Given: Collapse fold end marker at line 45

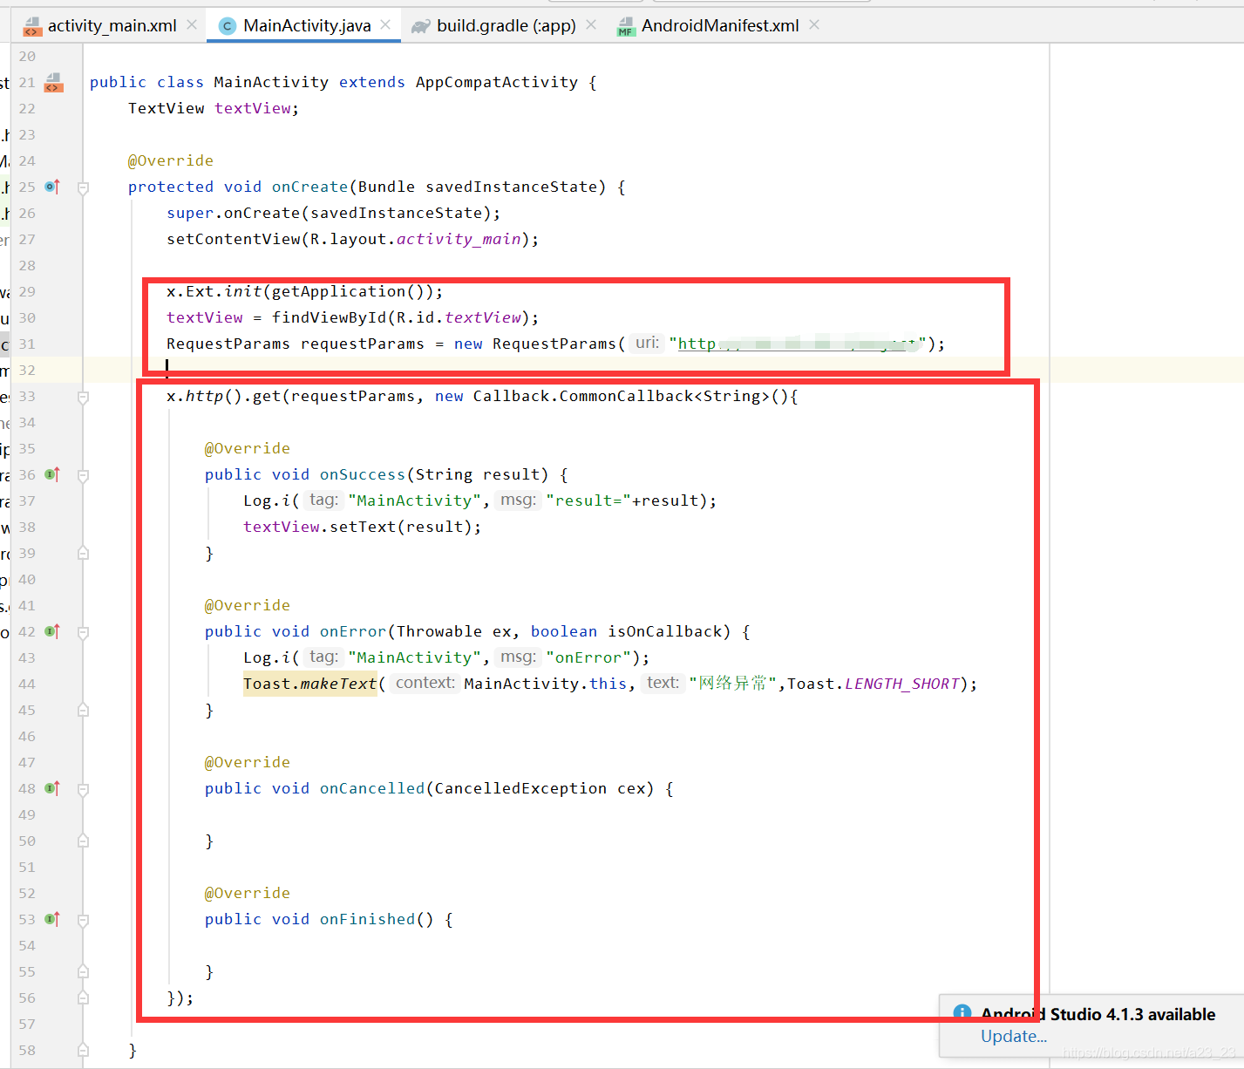Looking at the screenshot, I should [x=84, y=710].
